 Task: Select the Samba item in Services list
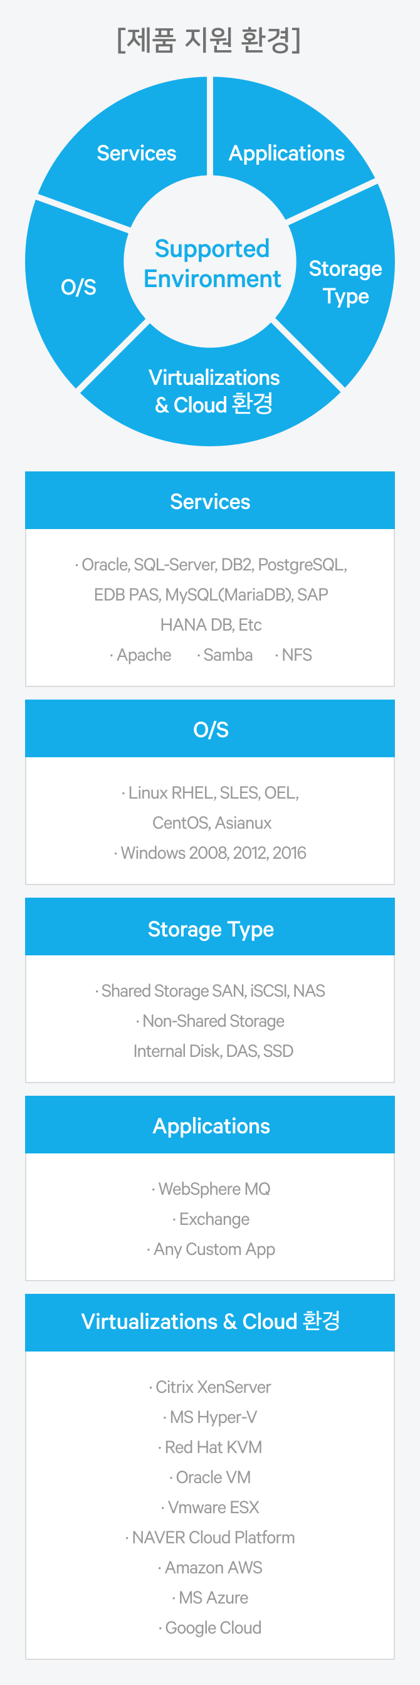coord(227,655)
